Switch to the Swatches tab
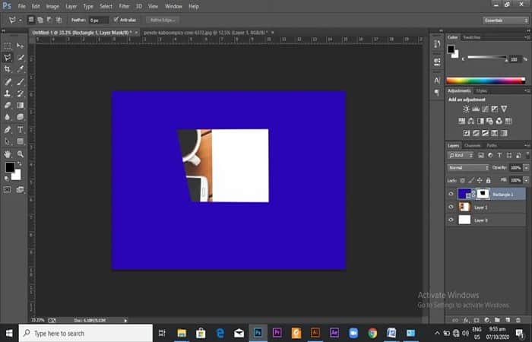 [472, 37]
